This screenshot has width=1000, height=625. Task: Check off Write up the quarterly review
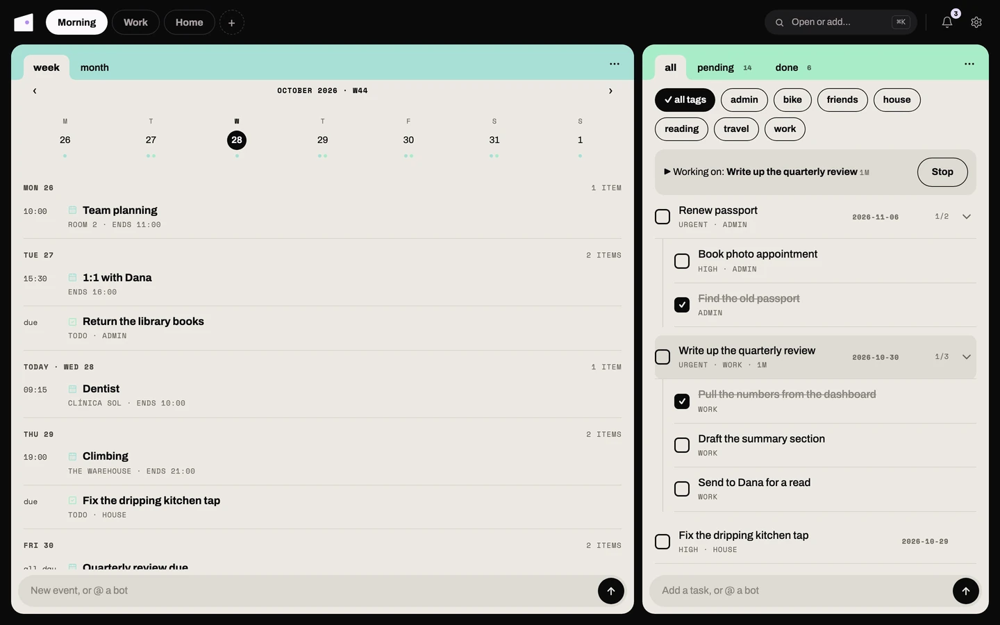[x=662, y=357]
